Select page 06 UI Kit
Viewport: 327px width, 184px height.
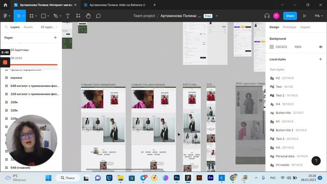point(16,58)
